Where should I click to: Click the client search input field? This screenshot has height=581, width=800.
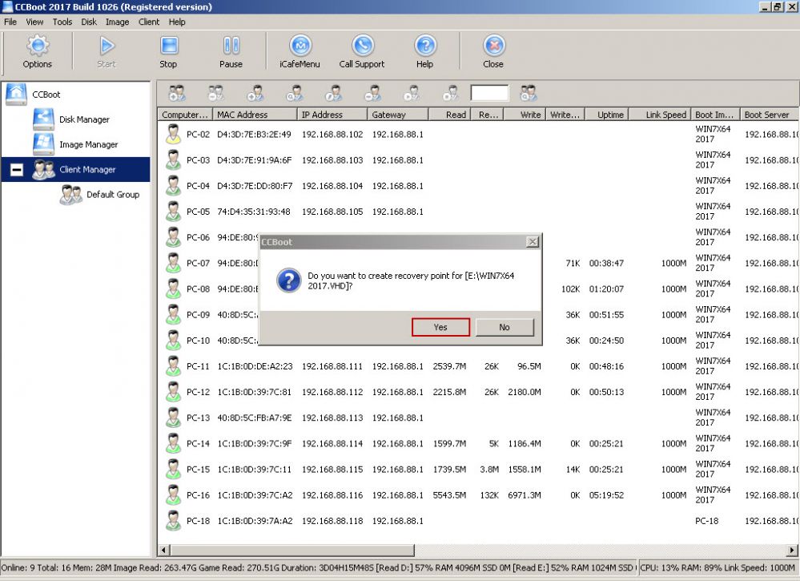point(489,93)
